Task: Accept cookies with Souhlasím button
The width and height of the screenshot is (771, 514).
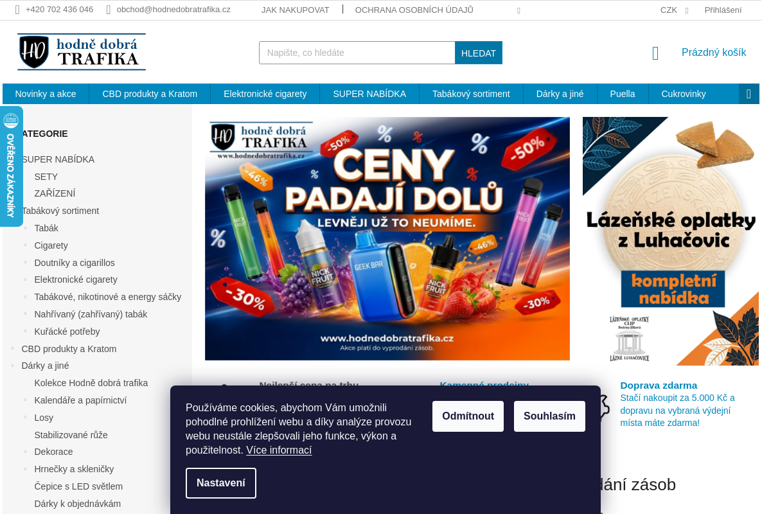Action: (549, 416)
